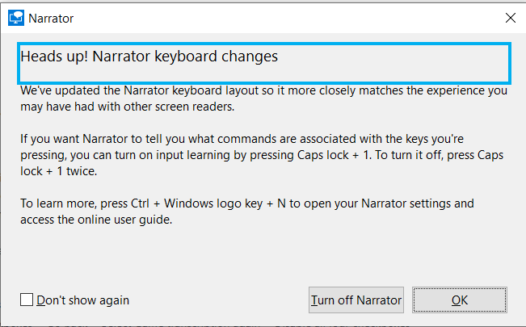Viewport: 526px width, 327px height.
Task: Click the paragraph starting "If you want Narrator"
Action: [x=262, y=155]
